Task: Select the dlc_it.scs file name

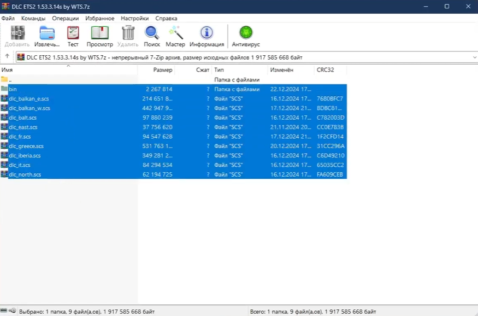Action: click(20, 165)
